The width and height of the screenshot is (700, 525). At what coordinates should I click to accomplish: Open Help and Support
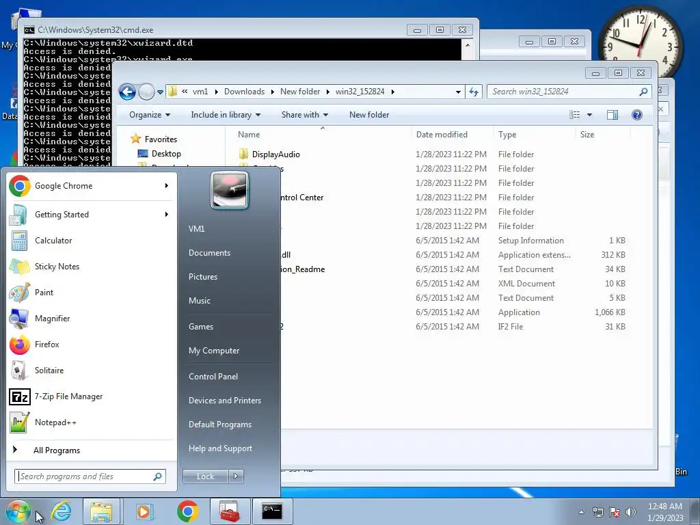pyautogui.click(x=220, y=448)
